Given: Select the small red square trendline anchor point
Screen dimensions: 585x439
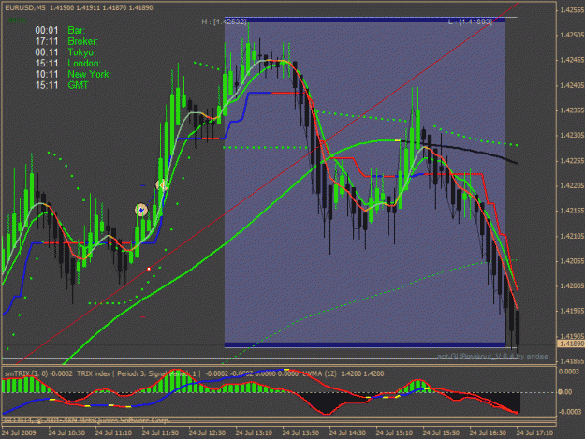Looking at the screenshot, I should 149,269.
